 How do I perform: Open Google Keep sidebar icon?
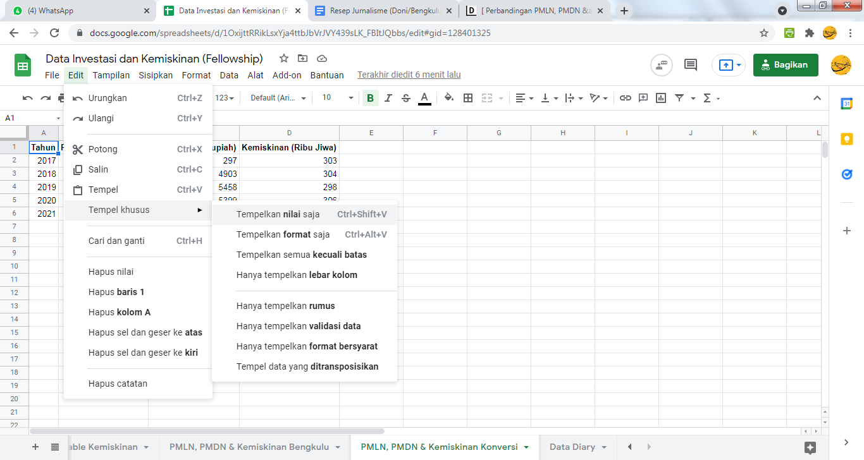(847, 139)
